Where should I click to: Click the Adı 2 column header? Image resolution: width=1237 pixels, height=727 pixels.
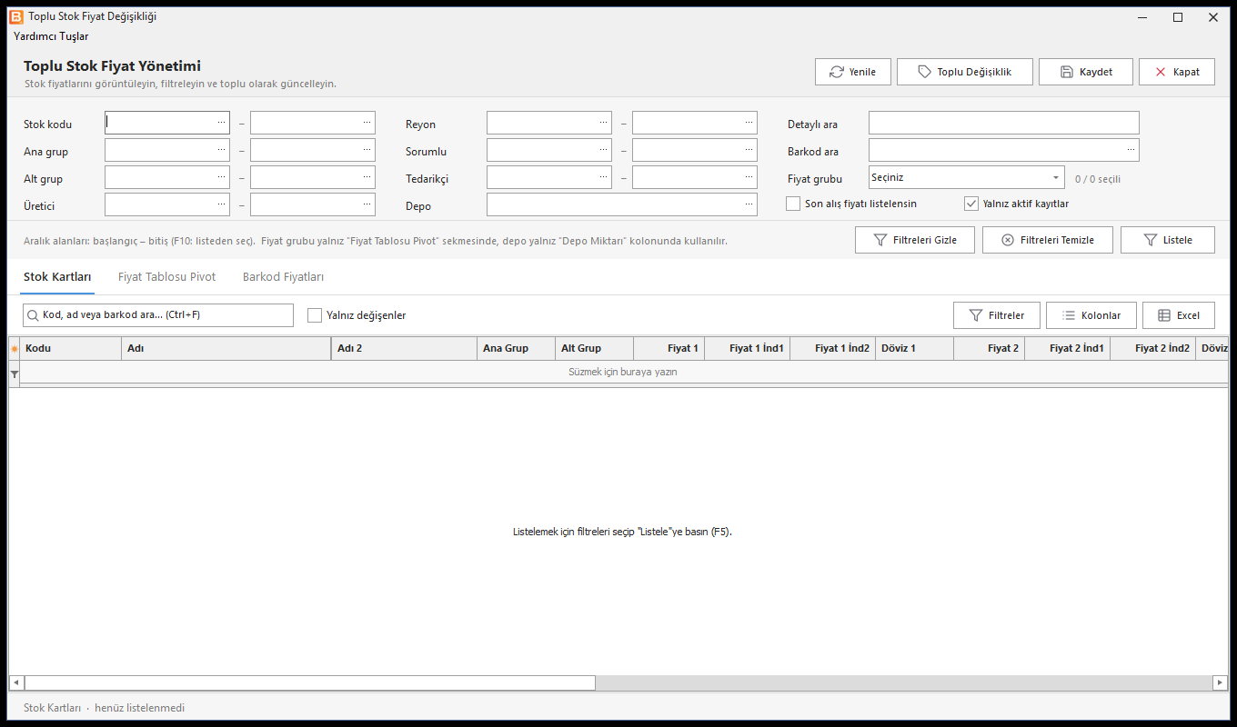(x=404, y=348)
